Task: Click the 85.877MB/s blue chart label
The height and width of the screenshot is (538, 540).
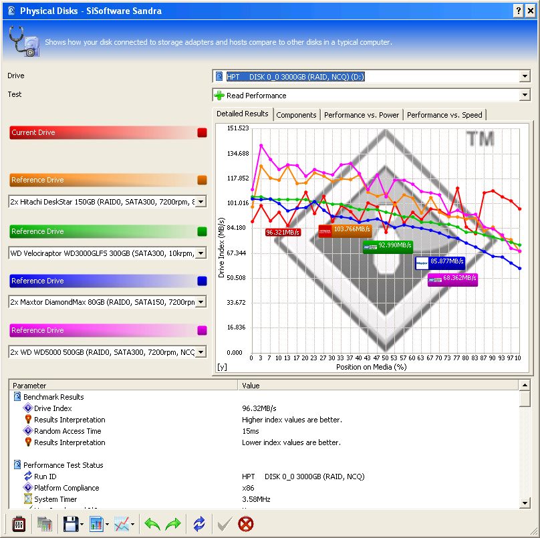Action: [x=440, y=263]
